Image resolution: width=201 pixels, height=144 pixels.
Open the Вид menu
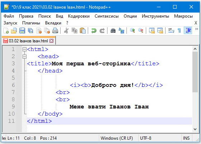pyautogui.click(x=59, y=16)
